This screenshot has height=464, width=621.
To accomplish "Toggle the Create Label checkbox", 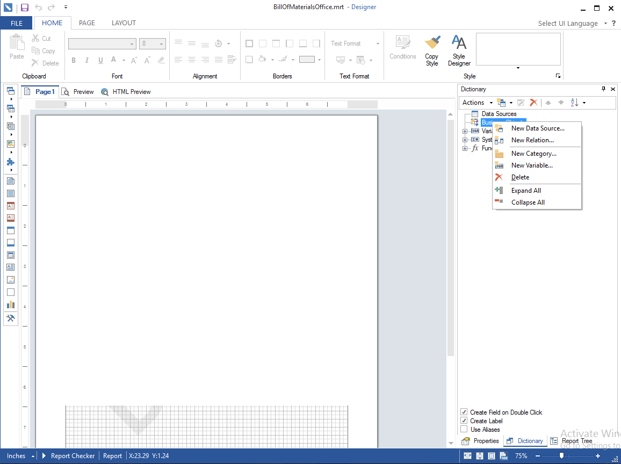I will [464, 421].
